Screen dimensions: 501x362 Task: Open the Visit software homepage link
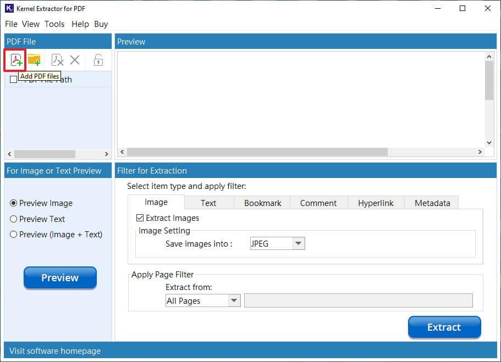pyautogui.click(x=55, y=351)
